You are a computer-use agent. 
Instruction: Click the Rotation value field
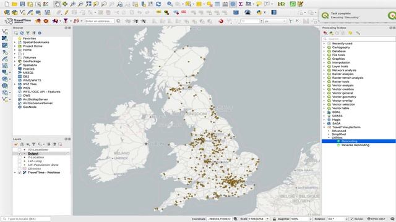coord(335,219)
